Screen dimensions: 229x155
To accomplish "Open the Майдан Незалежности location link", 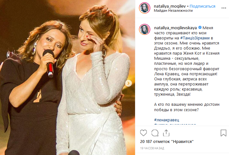I will pos(173,10).
